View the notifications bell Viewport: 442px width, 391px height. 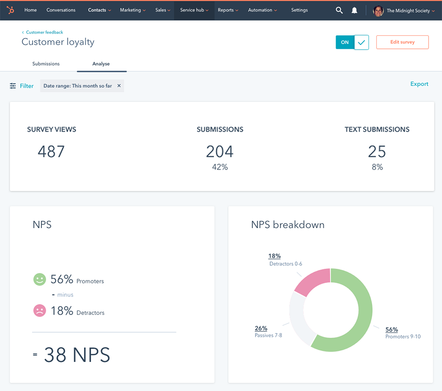click(x=354, y=10)
